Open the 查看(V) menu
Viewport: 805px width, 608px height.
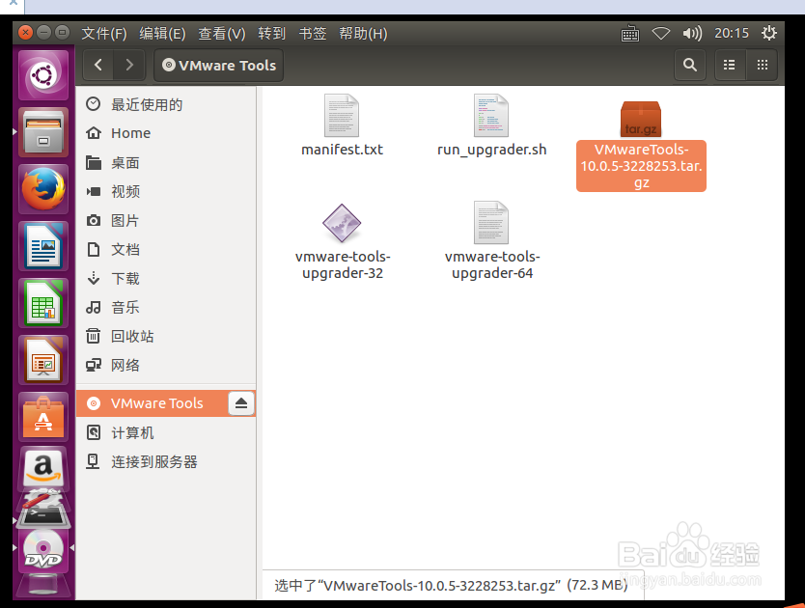coord(222,34)
